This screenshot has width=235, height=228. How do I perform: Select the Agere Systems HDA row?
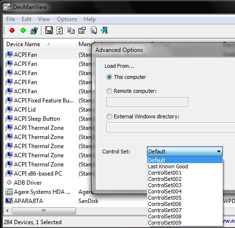48,191
